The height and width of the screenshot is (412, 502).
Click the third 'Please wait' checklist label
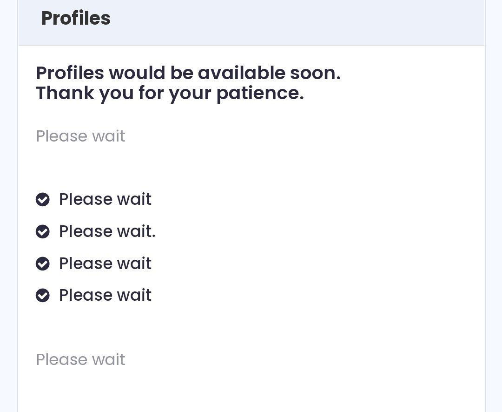[105, 263]
